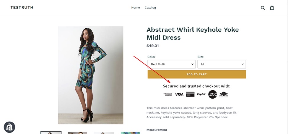
Task: Click the main dress product photo
Action: click(x=91, y=75)
